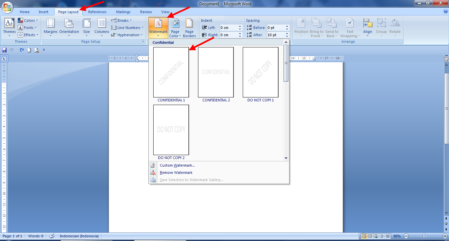Viewport: 449px width, 241px height.
Task: Click the Zoom In plus button
Action: 445,236
